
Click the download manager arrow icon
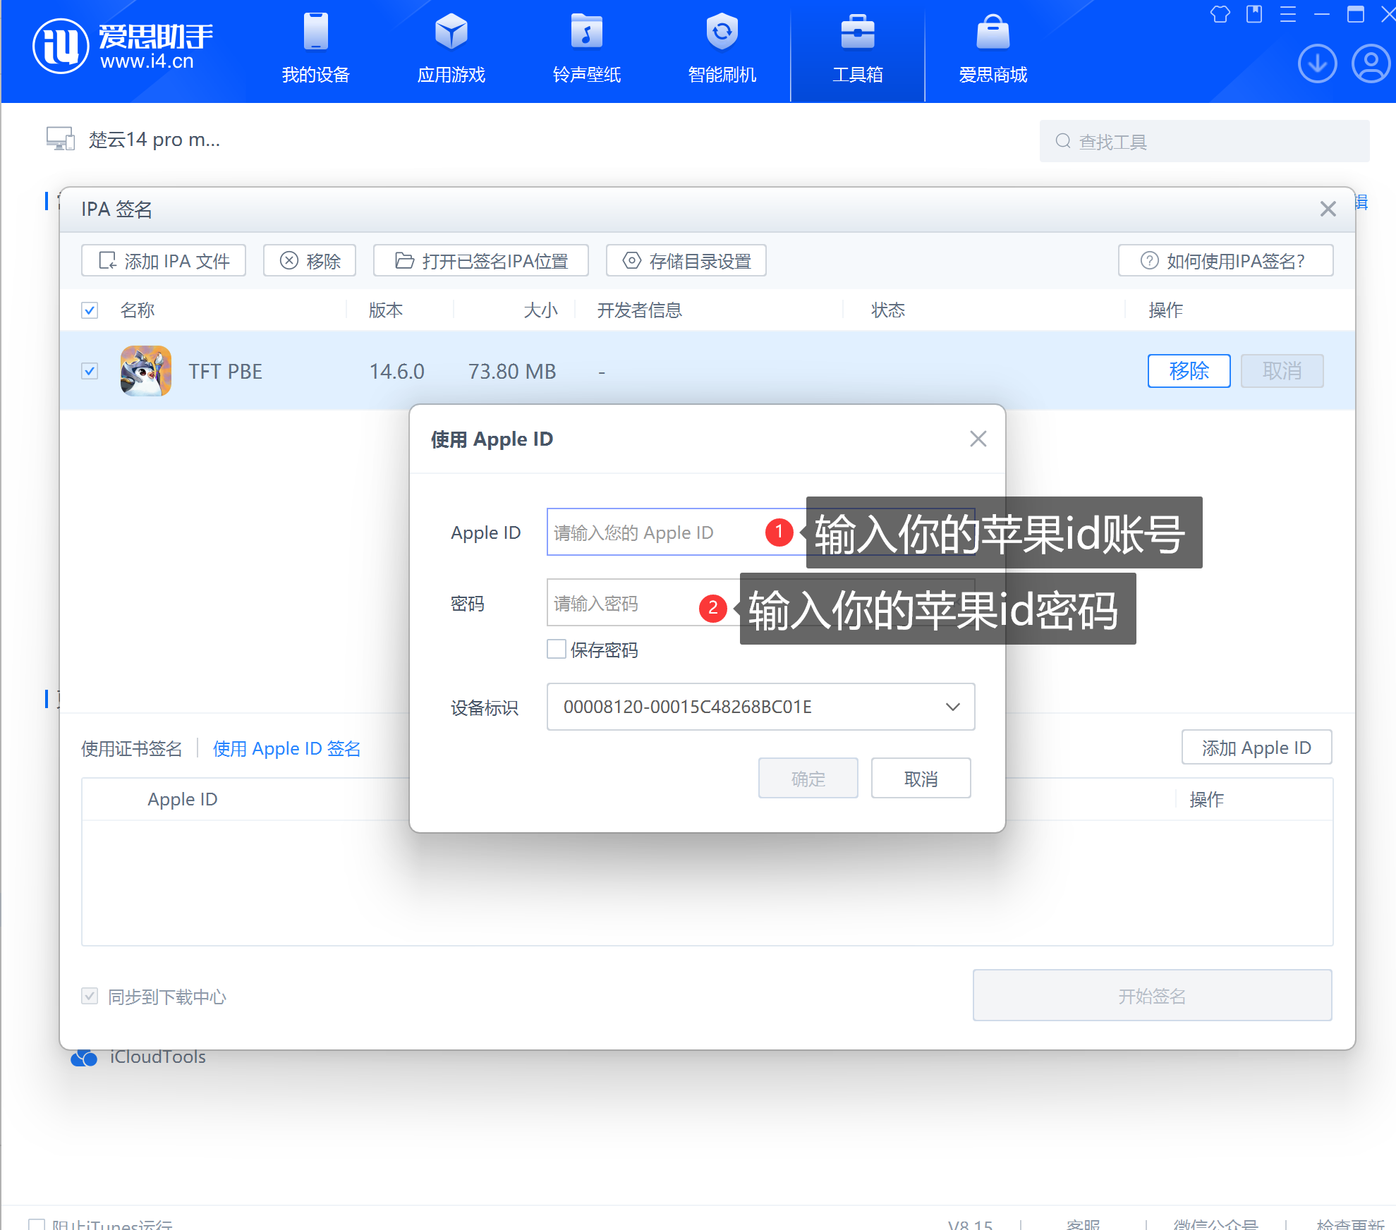(x=1317, y=63)
